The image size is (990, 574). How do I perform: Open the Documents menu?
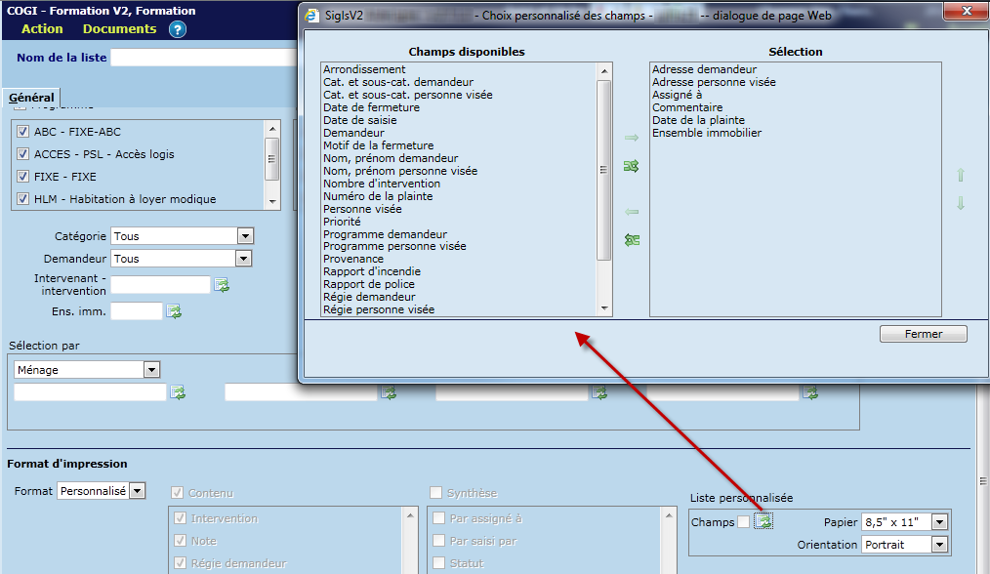(119, 29)
